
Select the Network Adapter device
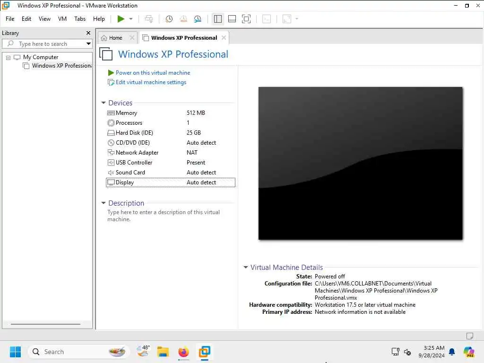[171, 153]
